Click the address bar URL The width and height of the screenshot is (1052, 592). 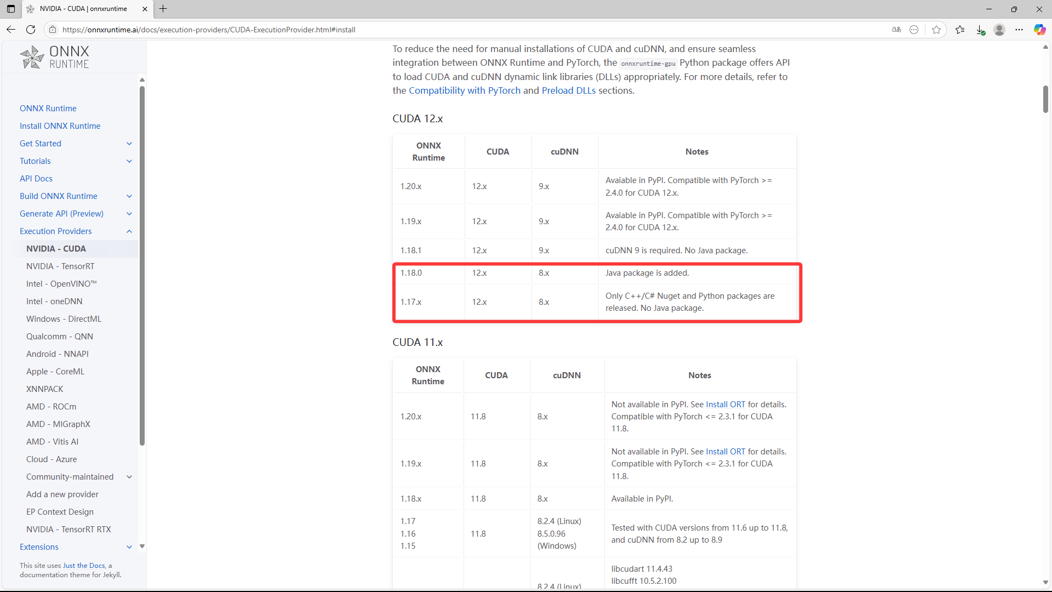[209, 30]
